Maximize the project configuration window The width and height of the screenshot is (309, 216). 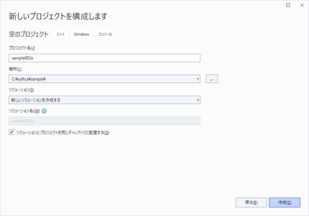click(288, 5)
